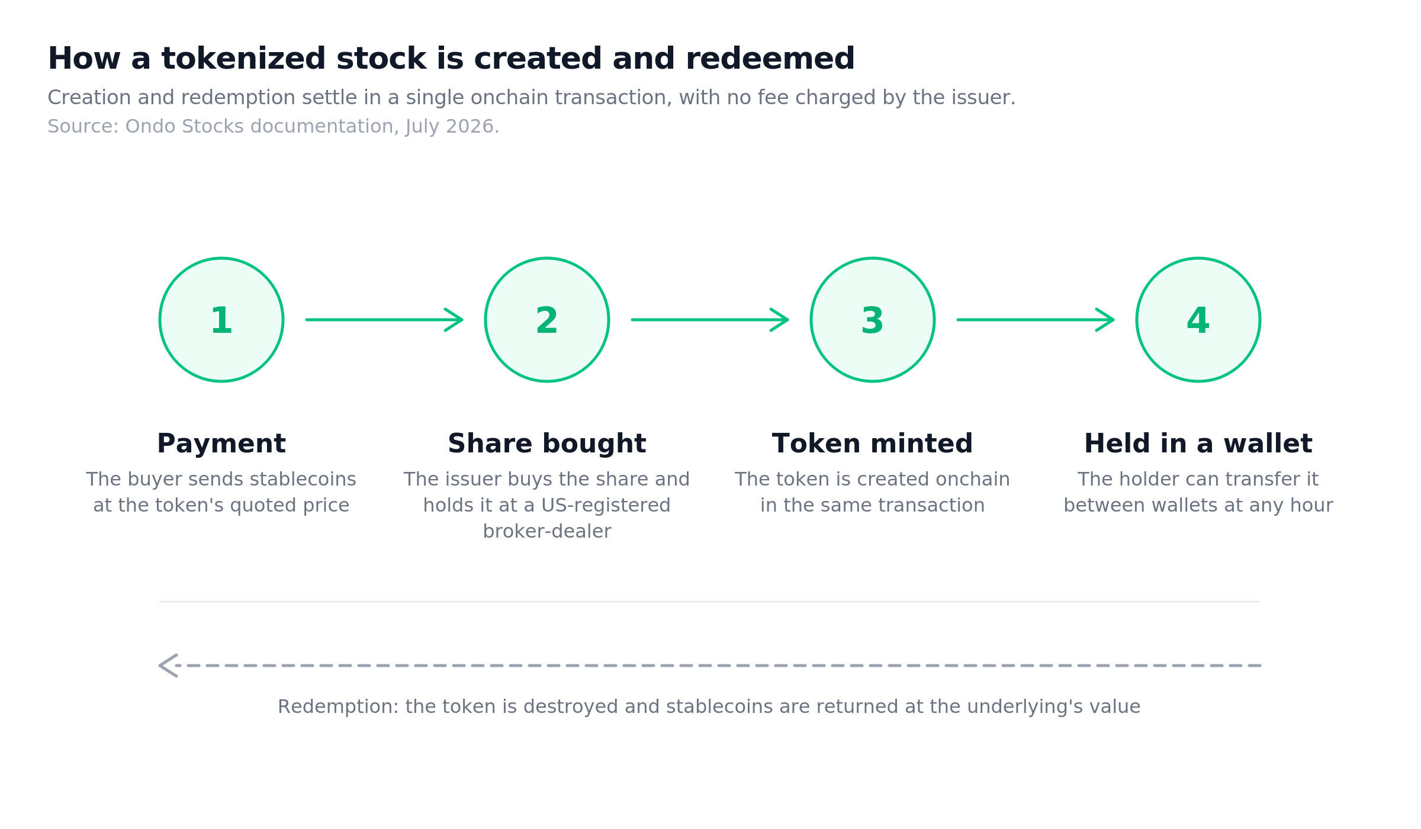Click the buyer sends stablecoins description
The height and width of the screenshot is (829, 1421).
tap(221, 493)
